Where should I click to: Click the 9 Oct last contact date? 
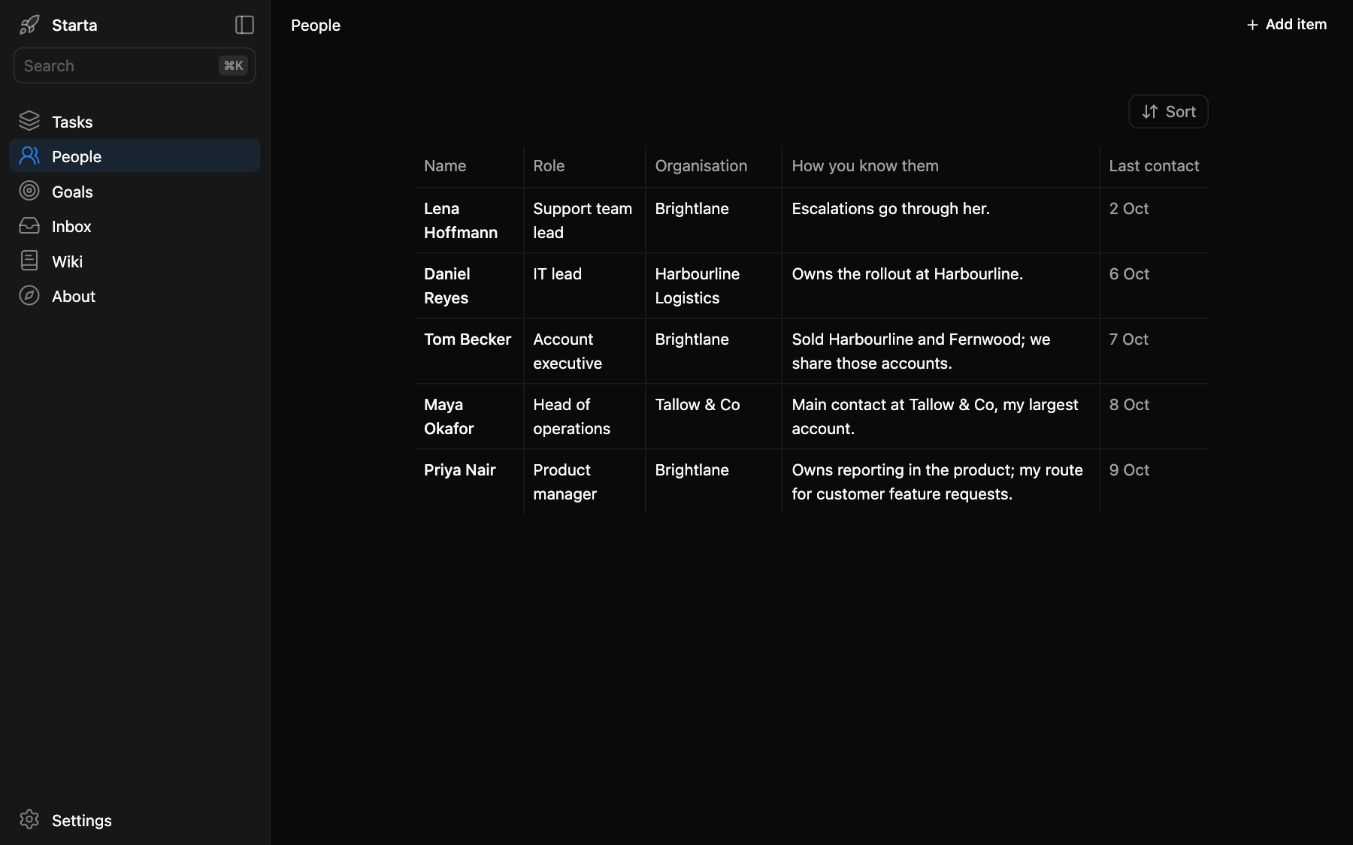coord(1129,470)
